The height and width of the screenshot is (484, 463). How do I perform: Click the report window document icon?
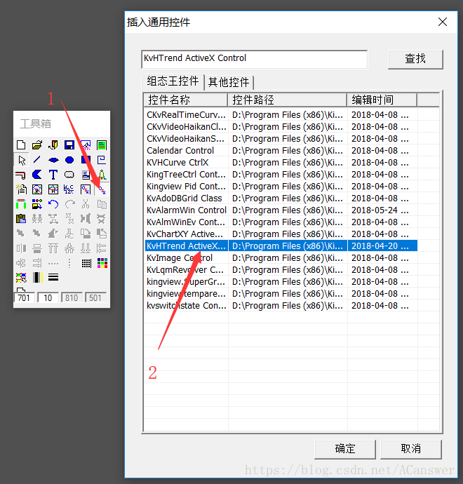[21, 189]
